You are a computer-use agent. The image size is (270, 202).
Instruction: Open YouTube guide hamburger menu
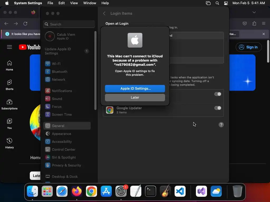(x=9, y=47)
